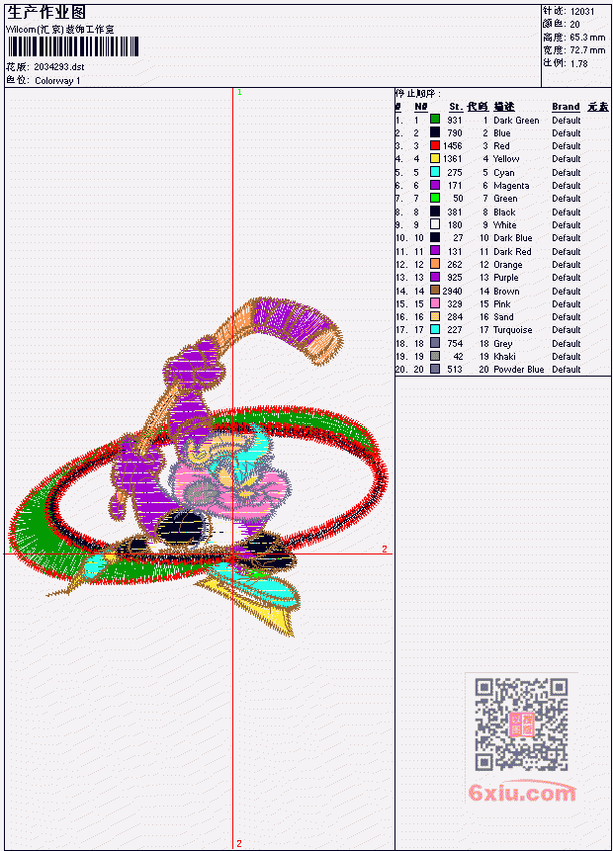The width and height of the screenshot is (613, 851).
Task: Click the barcode under the Wilcom header
Action: point(73,46)
